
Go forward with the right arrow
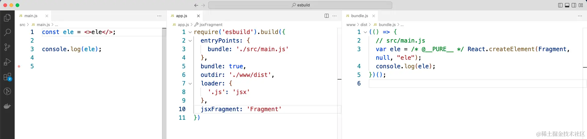pos(203,5)
